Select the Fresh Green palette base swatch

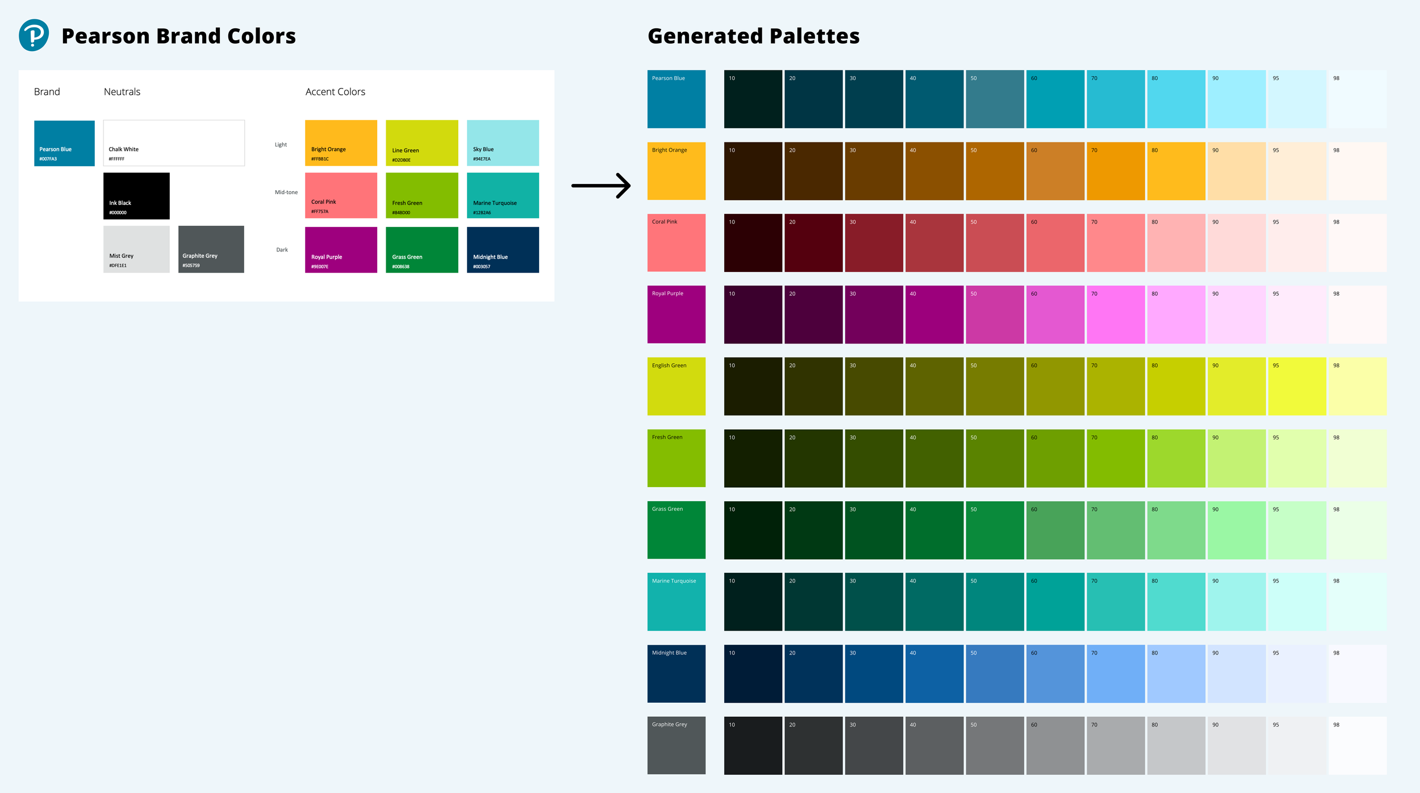pyautogui.click(x=676, y=458)
